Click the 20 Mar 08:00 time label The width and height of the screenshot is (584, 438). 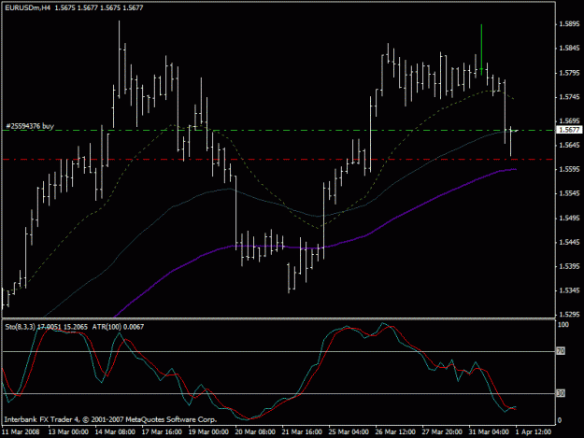click(x=255, y=431)
